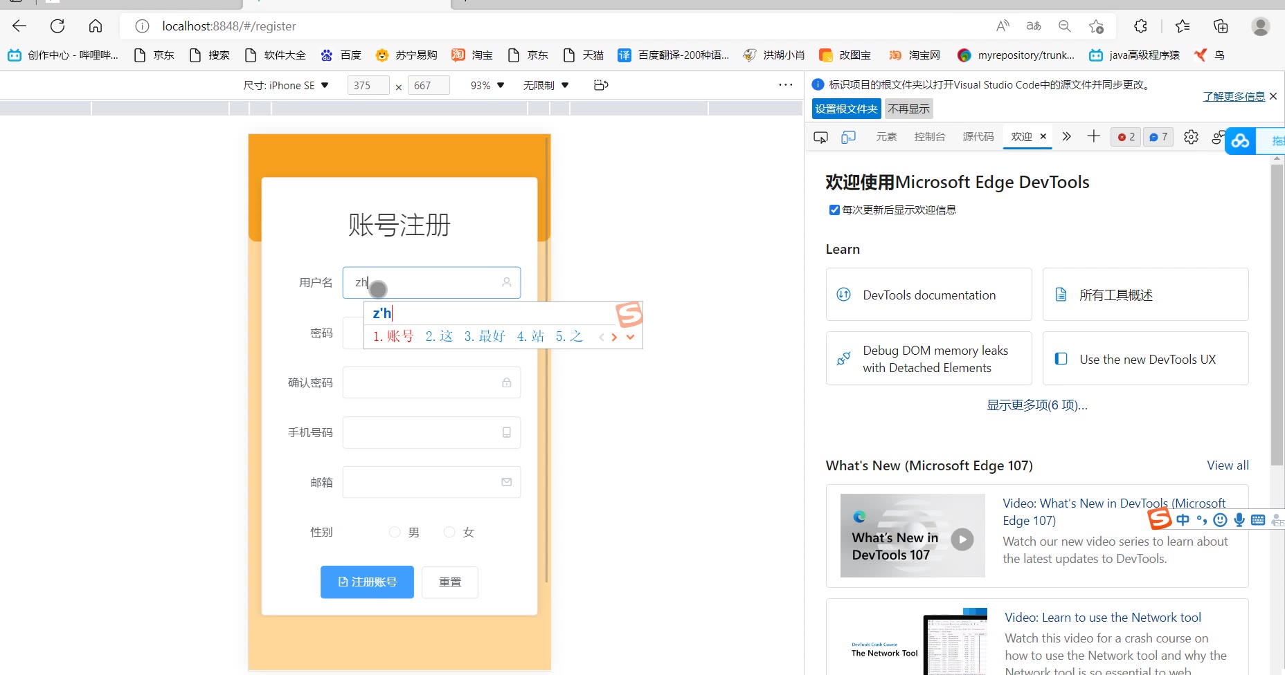Add this page to favorites
The image size is (1285, 675).
point(1096,26)
